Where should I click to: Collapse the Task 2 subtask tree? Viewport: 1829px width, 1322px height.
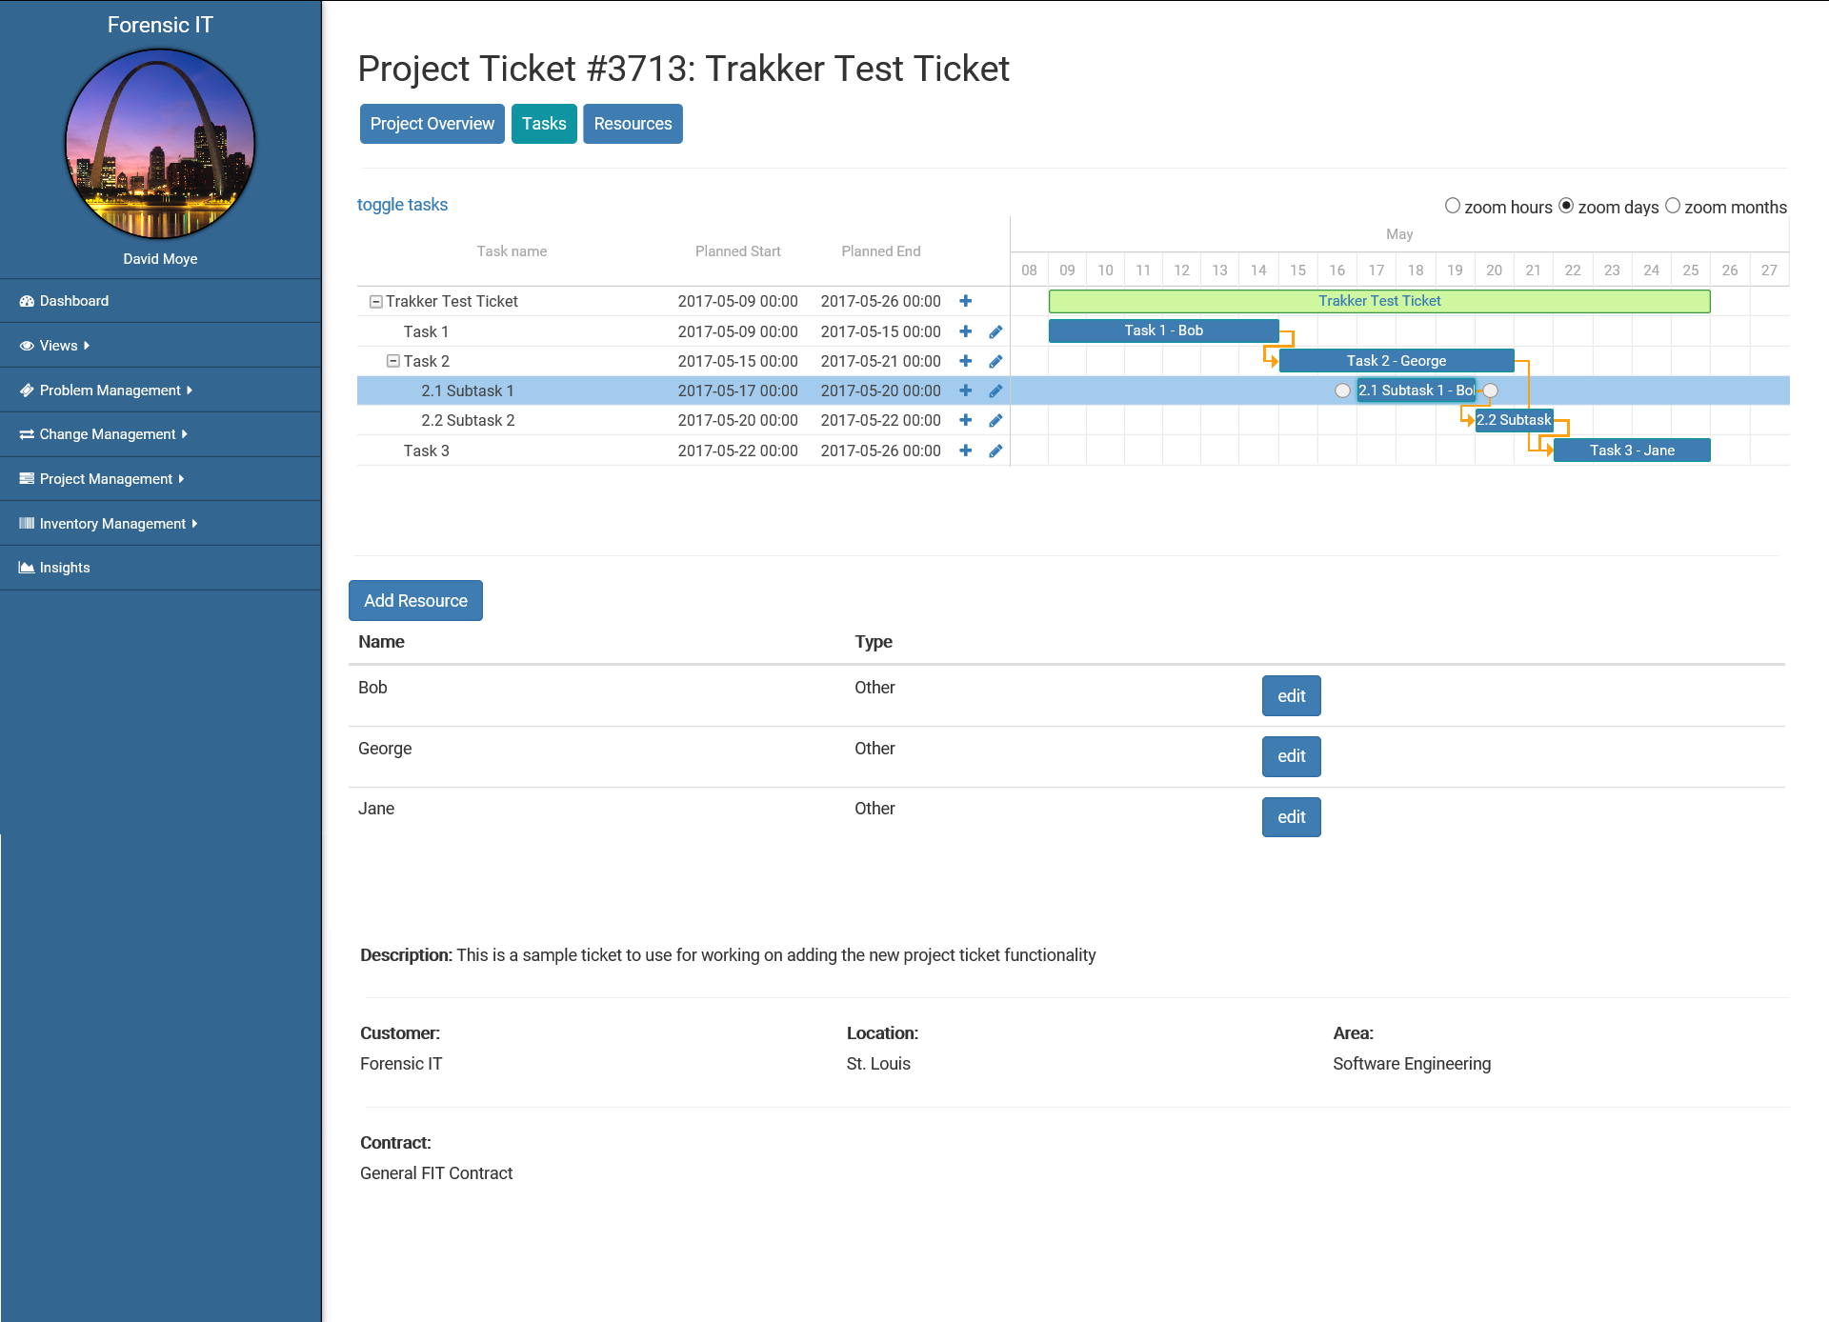pos(392,361)
